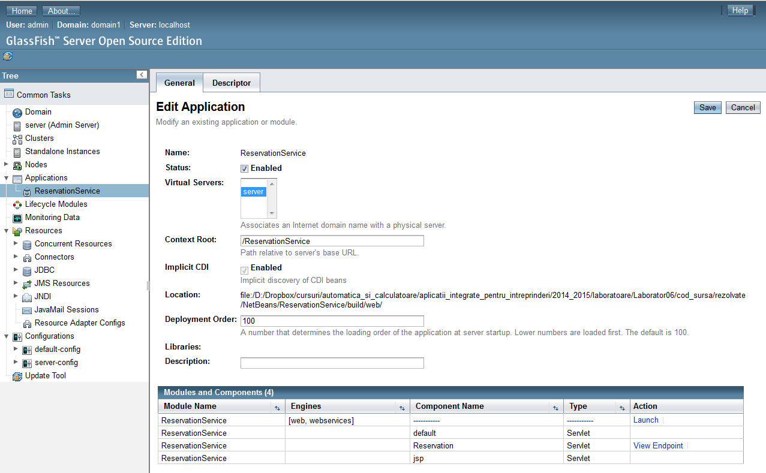Click the Standalone Instances icon
This screenshot has height=473, width=766.
[17, 152]
